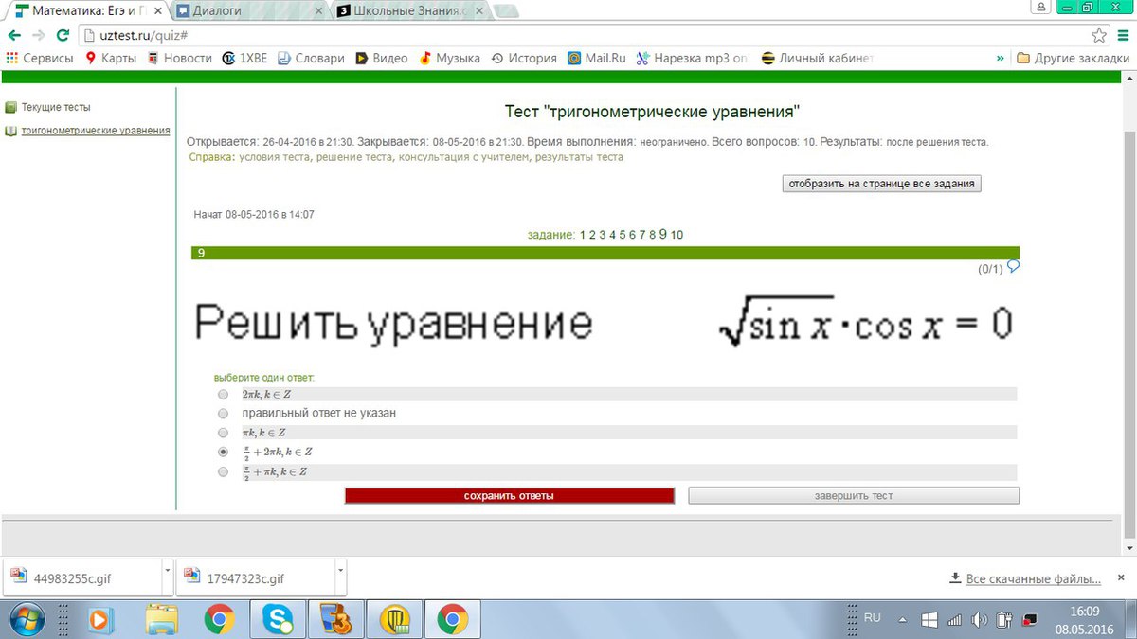Open Windows Explorer from the taskbar

(162, 619)
